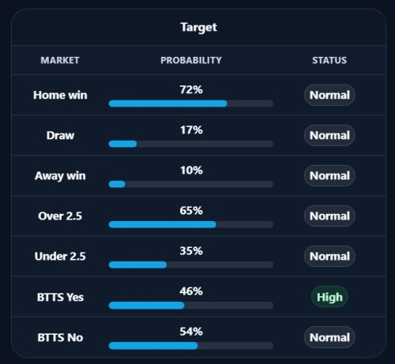This screenshot has width=395, height=364.
Task: Click the BTTS No 54% progress bar
Action: coord(191,346)
